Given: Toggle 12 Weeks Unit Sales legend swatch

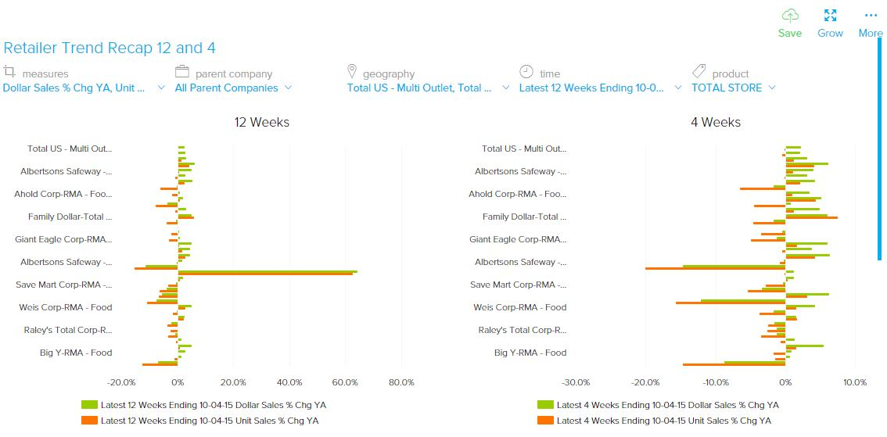Looking at the screenshot, I should [x=89, y=421].
